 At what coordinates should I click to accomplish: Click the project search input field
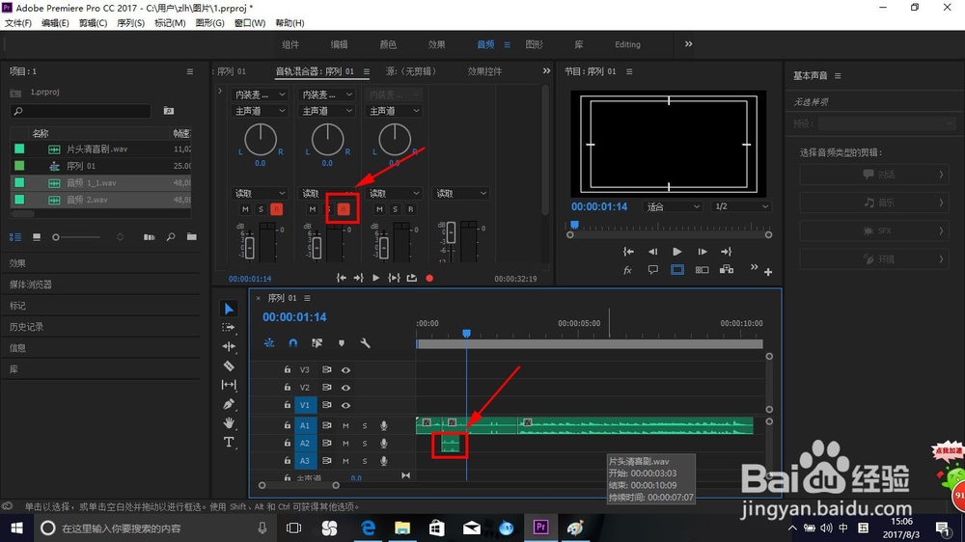(x=81, y=111)
